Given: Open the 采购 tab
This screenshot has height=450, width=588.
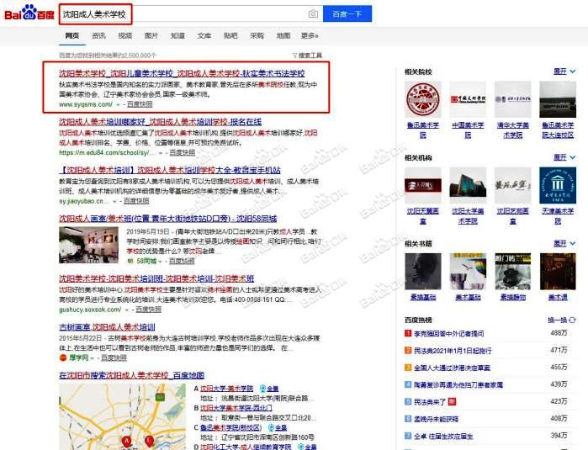Looking at the screenshot, I should [257, 35].
